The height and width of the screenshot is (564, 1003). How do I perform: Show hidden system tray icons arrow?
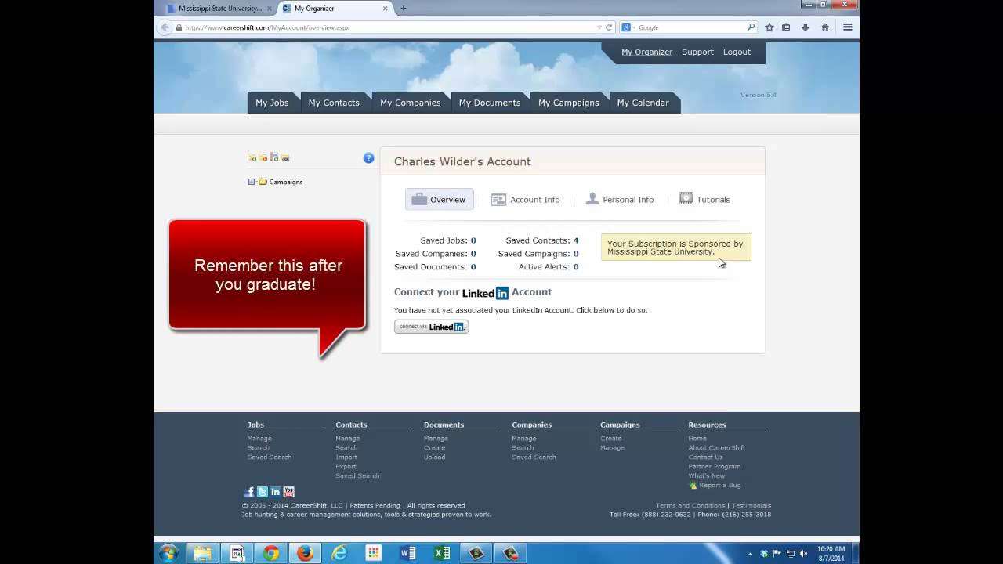tap(751, 554)
